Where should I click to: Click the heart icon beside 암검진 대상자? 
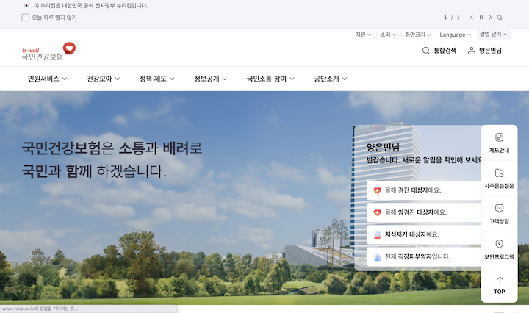click(x=377, y=212)
